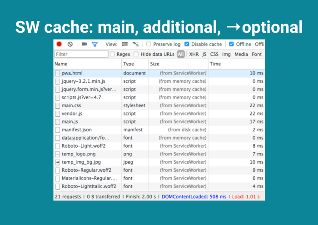Select the data:application/fo... request
The height and width of the screenshot is (225, 318).
pyautogui.click(x=159, y=138)
